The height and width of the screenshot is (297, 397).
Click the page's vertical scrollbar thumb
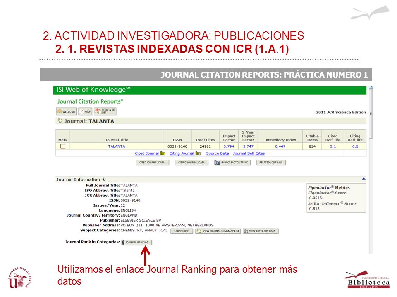tap(371, 114)
